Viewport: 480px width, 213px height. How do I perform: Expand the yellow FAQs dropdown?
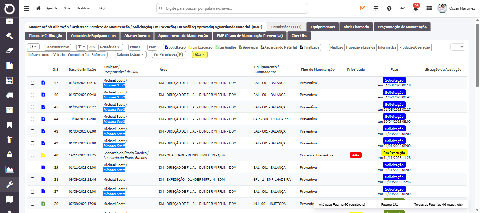coord(200,54)
